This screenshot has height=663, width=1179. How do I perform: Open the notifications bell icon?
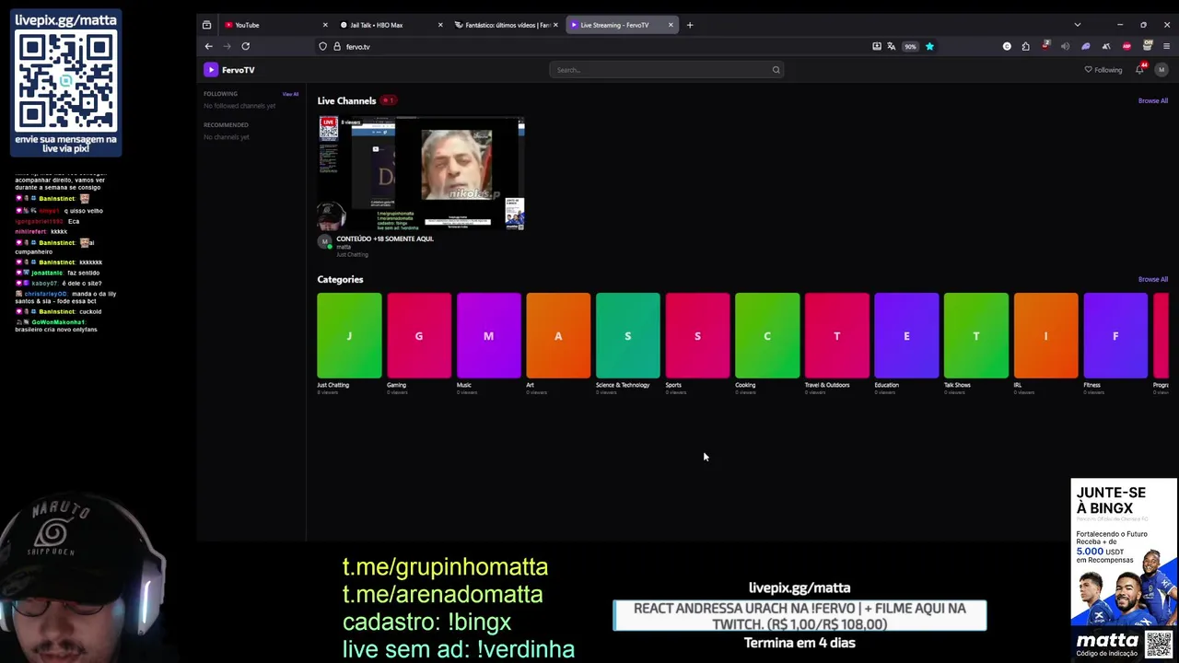point(1139,70)
